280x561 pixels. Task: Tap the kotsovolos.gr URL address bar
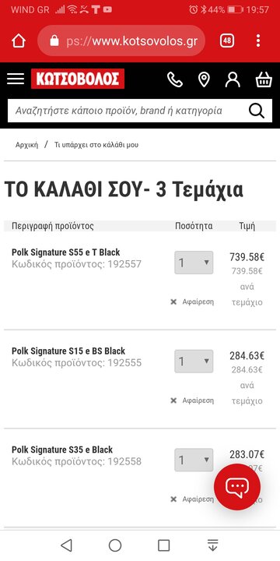coord(121,41)
